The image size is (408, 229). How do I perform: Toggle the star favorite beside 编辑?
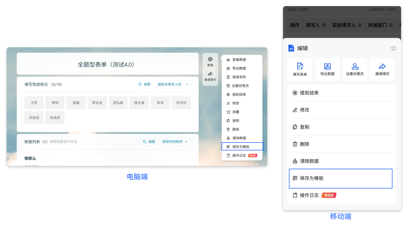pos(393,48)
